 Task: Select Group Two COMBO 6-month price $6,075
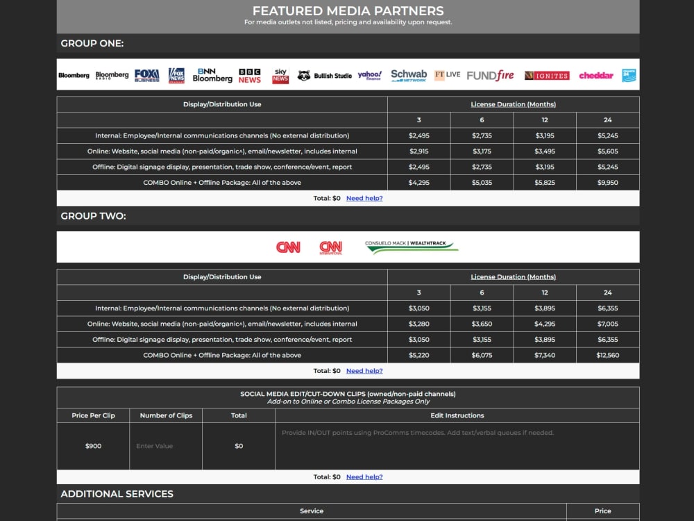point(482,355)
